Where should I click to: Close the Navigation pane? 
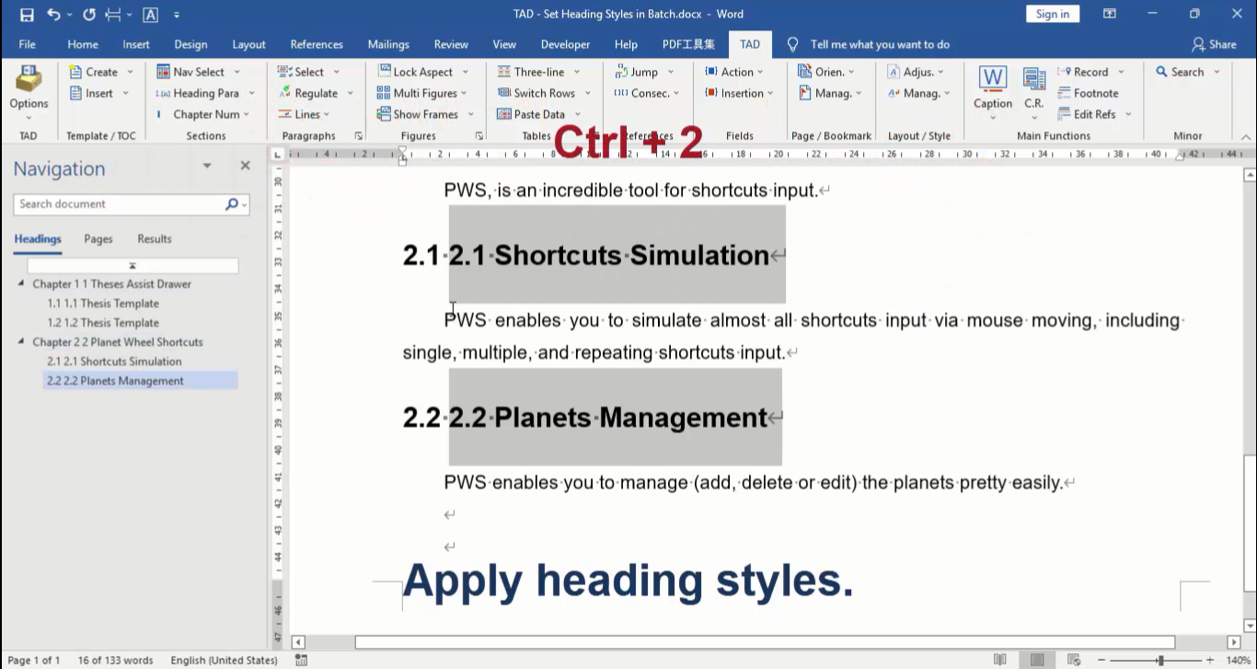(245, 166)
